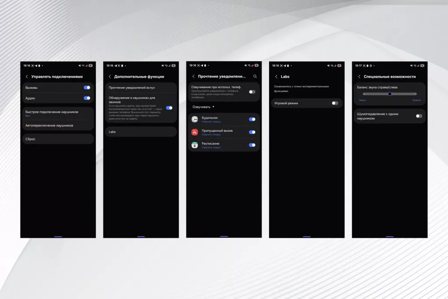Click the Баланс звука slider handle
Viewport: 448px width, 299px height.
390,94
